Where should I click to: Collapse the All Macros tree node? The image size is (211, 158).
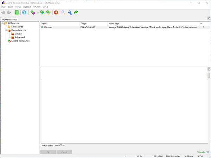pos(2,23)
